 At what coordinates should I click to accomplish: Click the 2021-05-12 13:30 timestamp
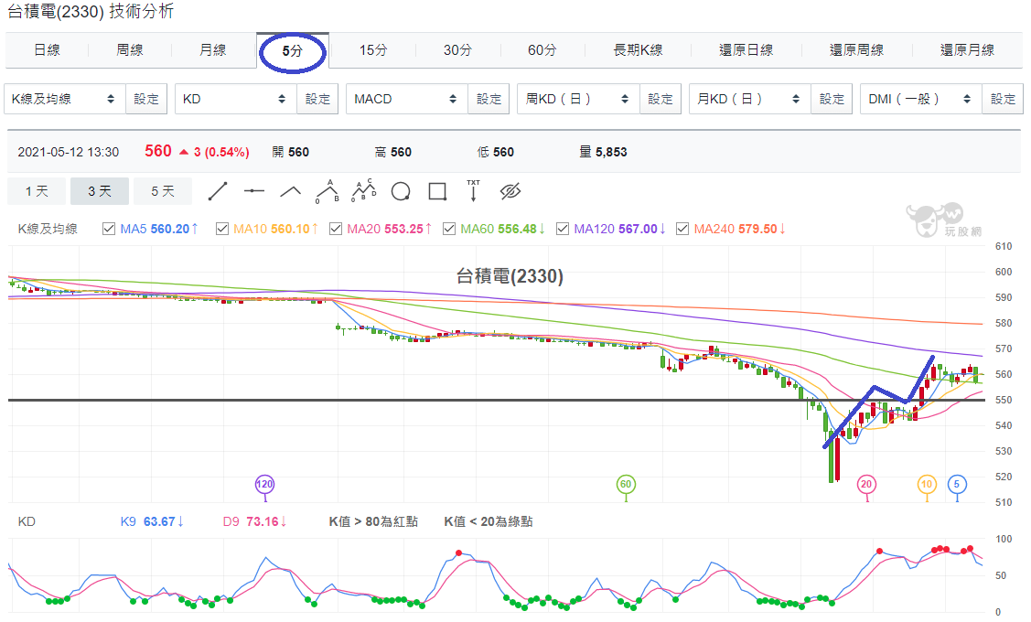69,153
